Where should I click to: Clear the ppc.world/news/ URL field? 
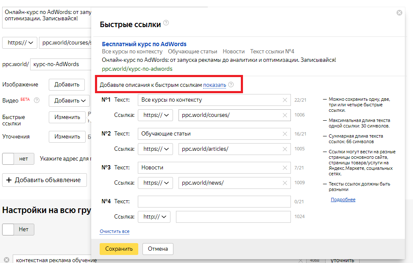pos(285,183)
